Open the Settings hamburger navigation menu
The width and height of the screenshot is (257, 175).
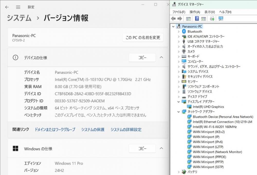coord(18,7)
